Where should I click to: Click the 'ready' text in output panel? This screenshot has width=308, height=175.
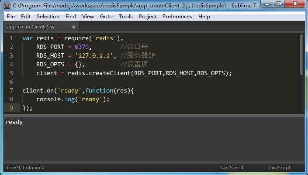pos(14,122)
